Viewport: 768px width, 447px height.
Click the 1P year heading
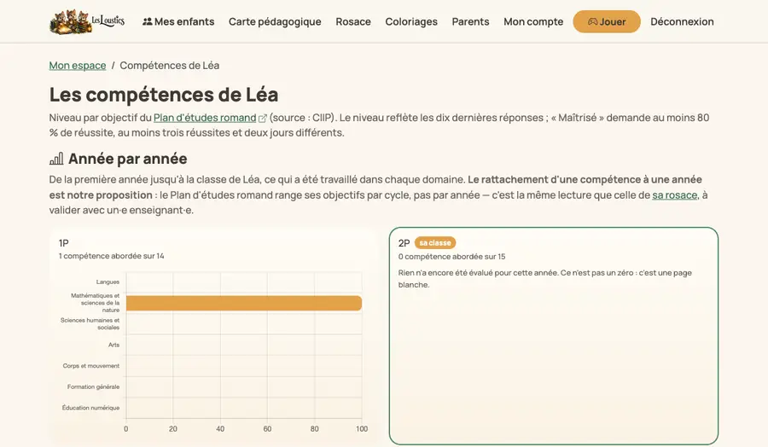pyautogui.click(x=64, y=243)
